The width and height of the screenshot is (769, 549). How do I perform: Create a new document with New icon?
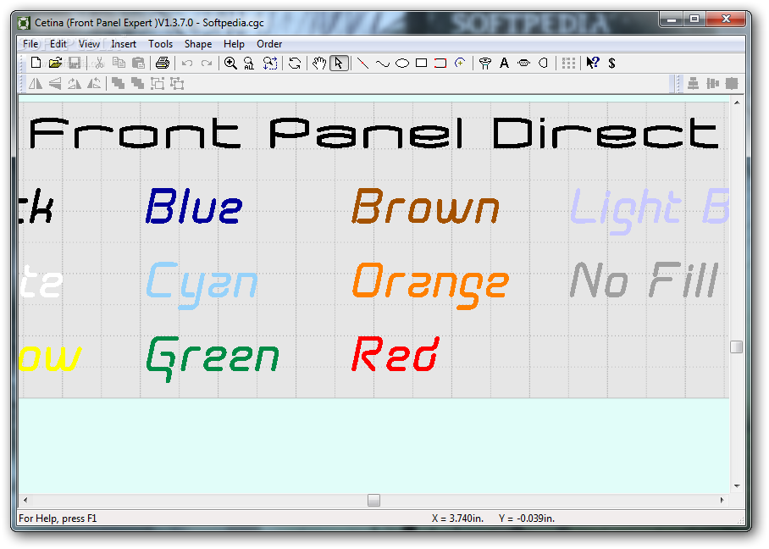pyautogui.click(x=36, y=63)
